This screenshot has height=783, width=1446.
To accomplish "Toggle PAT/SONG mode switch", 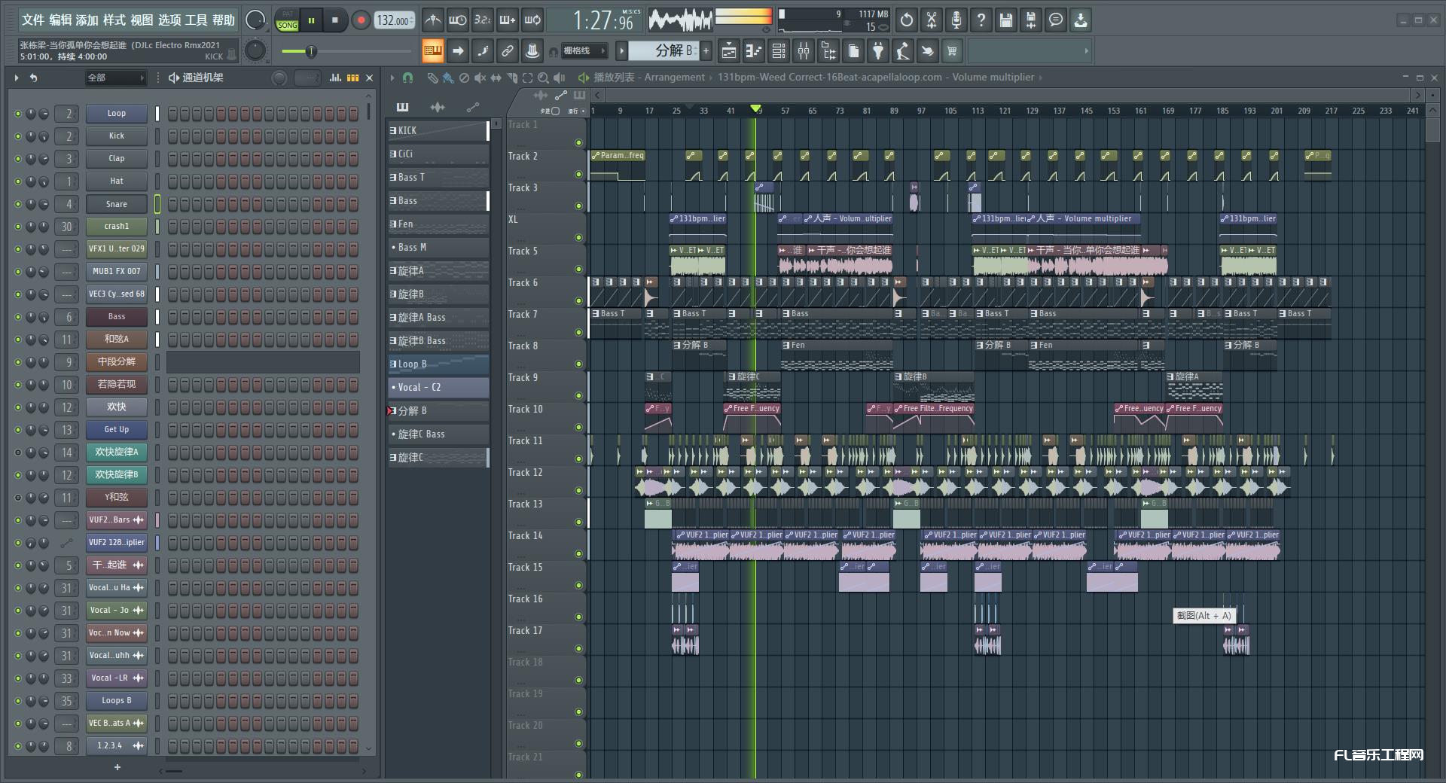I will tap(288, 20).
